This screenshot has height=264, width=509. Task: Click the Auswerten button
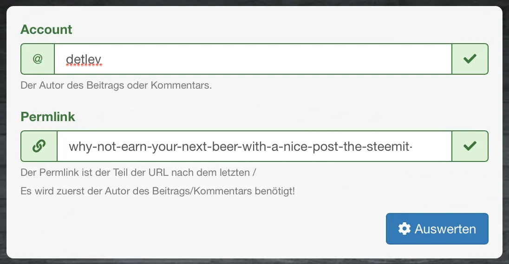tap(437, 229)
